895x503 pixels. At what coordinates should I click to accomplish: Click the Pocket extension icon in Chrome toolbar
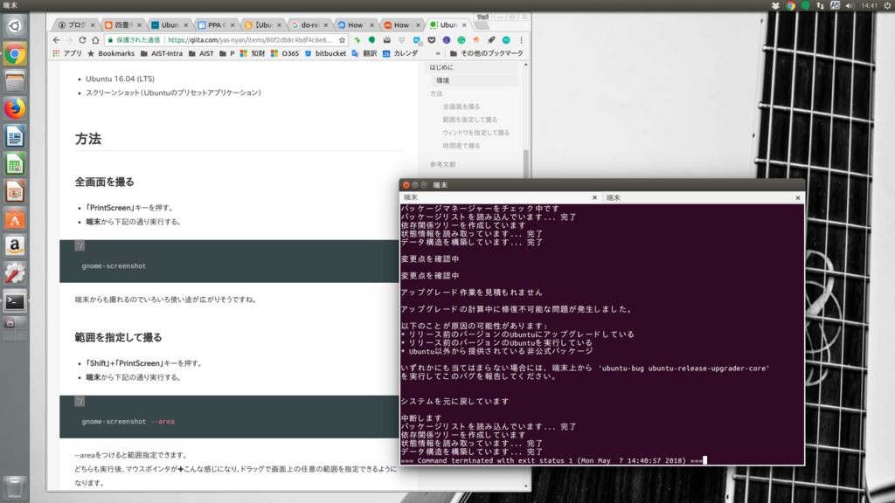click(432, 39)
